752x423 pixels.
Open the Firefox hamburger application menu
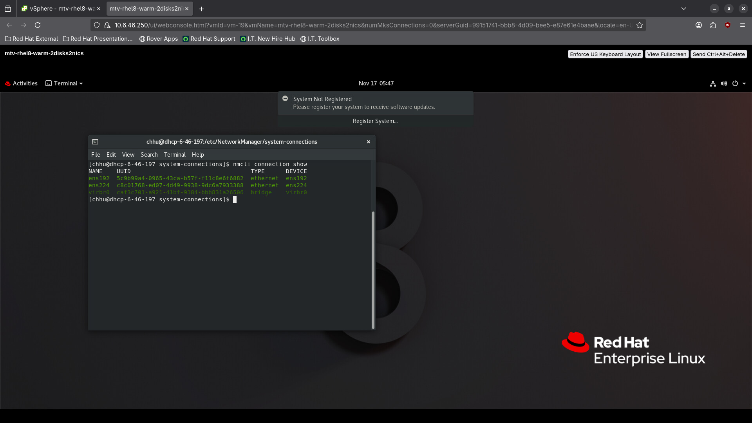[742, 25]
